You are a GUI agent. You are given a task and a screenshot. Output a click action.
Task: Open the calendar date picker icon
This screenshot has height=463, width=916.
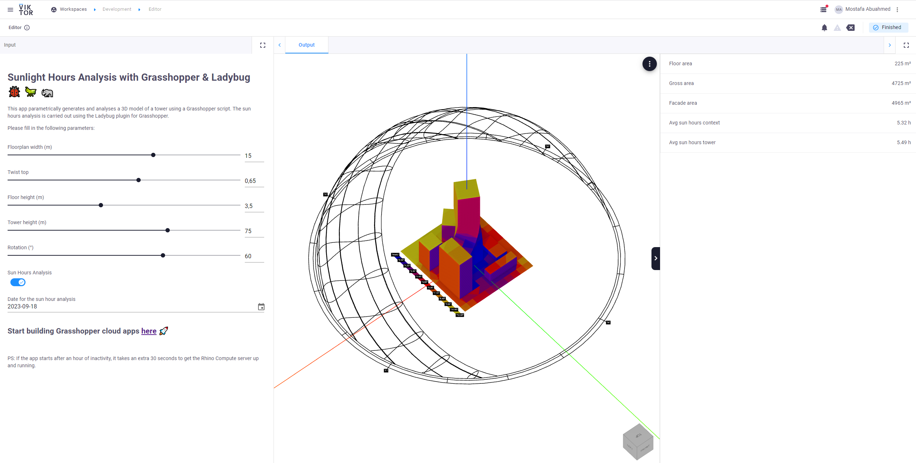tap(261, 307)
